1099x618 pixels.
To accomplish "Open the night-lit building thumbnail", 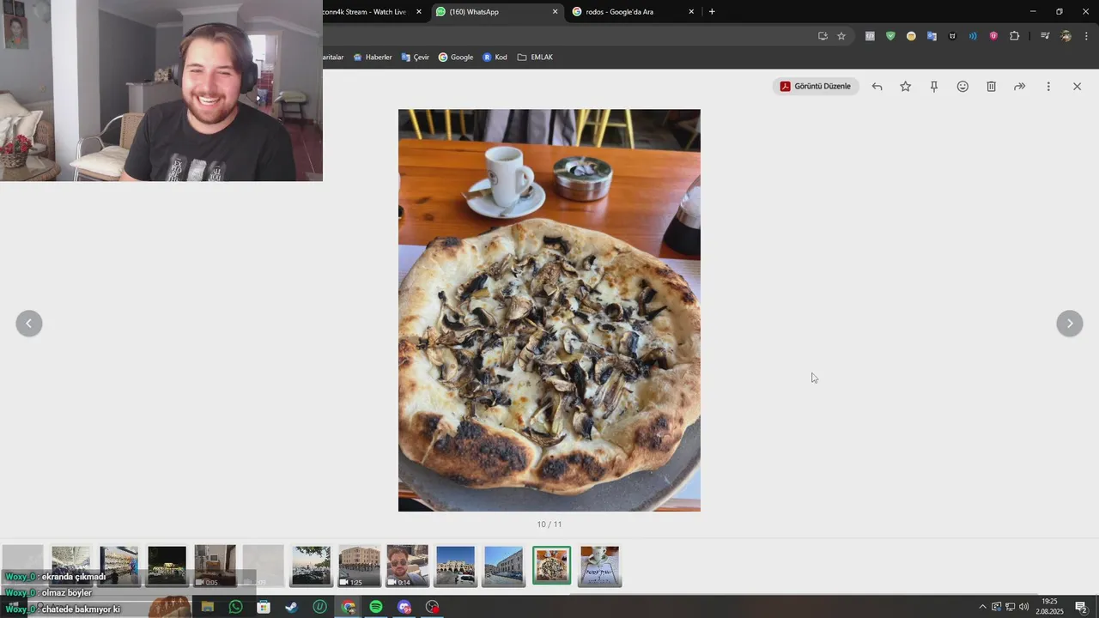I will (x=167, y=566).
